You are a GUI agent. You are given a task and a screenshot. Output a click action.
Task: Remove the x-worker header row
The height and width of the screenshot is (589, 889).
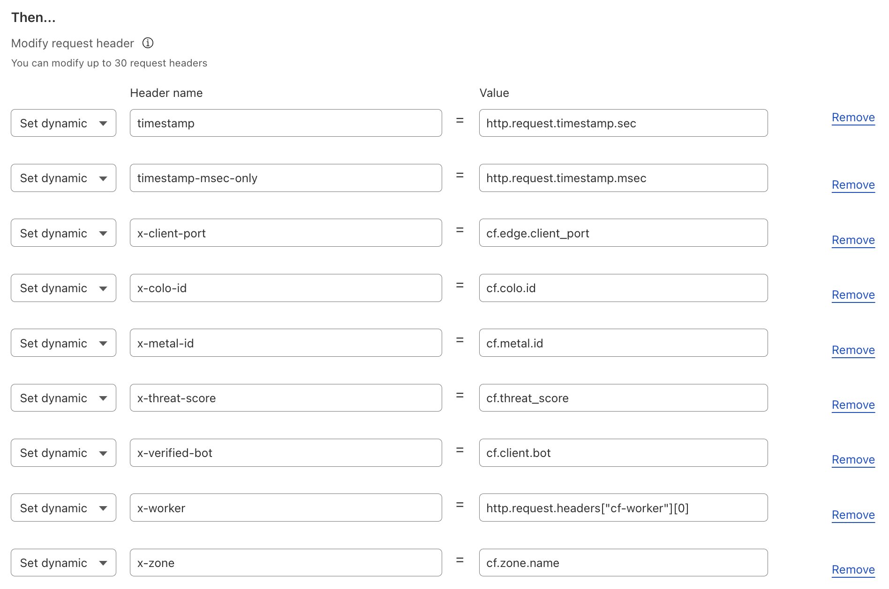pyautogui.click(x=853, y=515)
